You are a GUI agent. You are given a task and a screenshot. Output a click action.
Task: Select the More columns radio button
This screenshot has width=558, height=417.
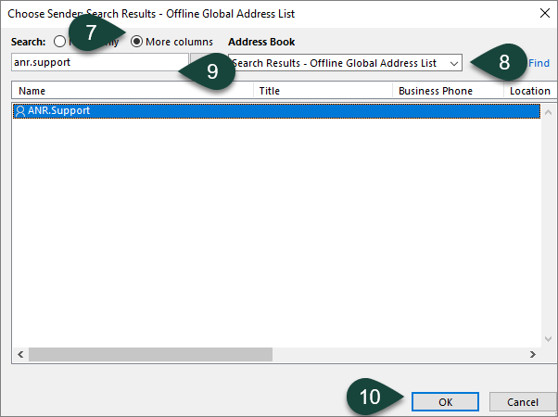click(136, 42)
